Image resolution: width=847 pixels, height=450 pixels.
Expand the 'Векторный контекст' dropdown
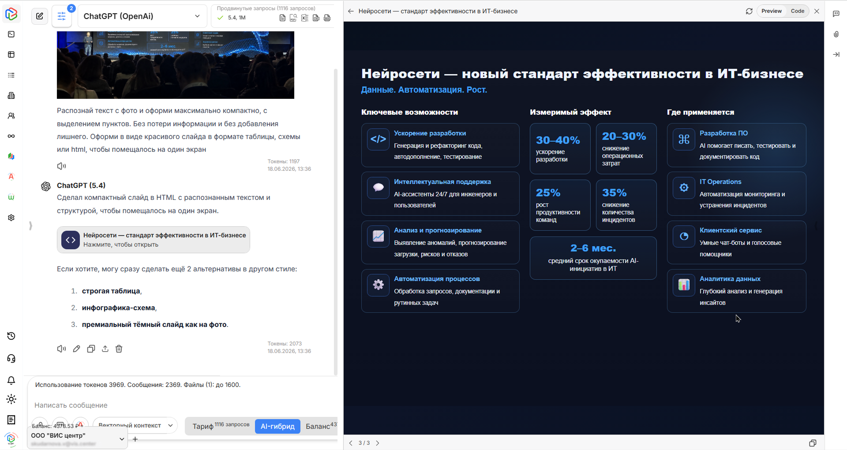pyautogui.click(x=135, y=425)
